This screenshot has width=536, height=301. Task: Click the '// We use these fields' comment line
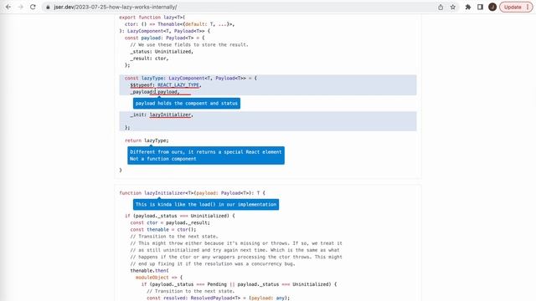(x=189, y=44)
